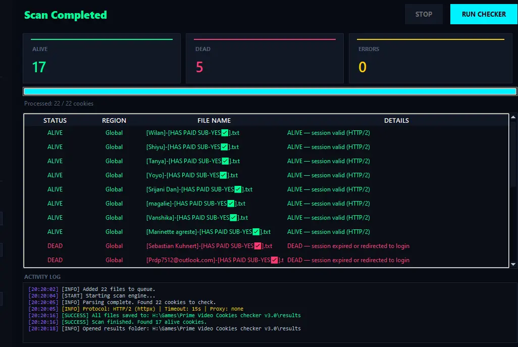Select the [Yoyo] cookie file name

click(x=192, y=175)
